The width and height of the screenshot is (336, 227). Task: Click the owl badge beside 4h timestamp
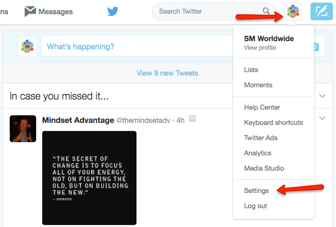pos(192,119)
